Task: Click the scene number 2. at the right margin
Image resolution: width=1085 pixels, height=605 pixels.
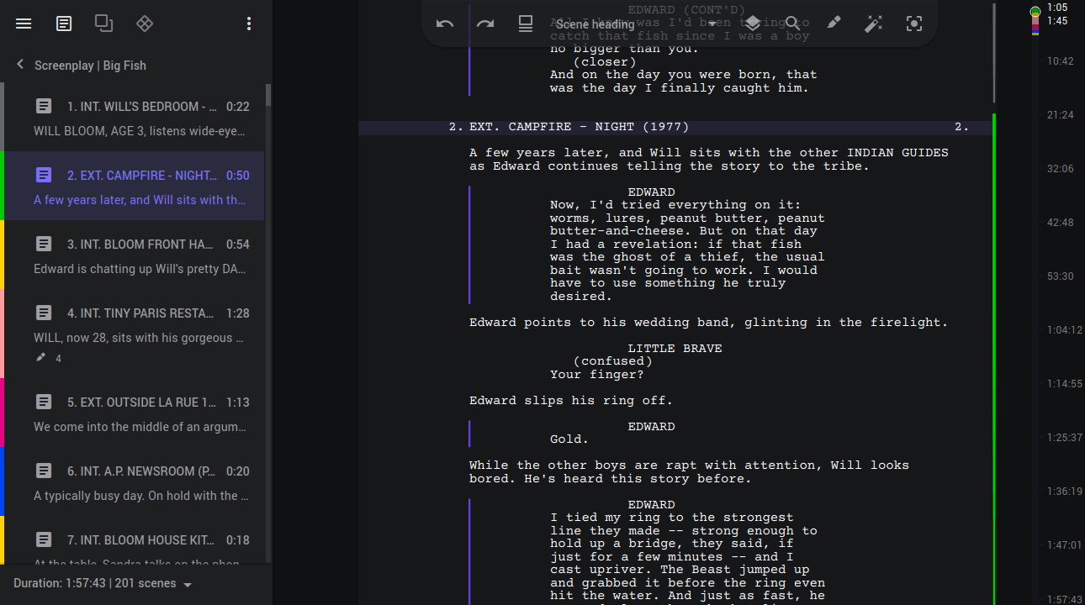Action: (x=961, y=128)
